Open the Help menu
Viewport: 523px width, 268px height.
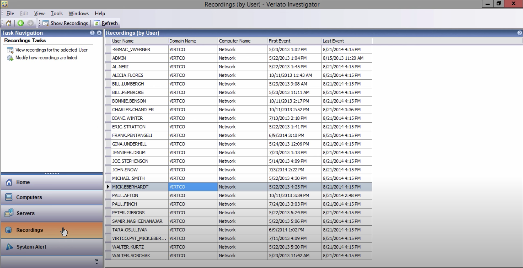tap(100, 13)
